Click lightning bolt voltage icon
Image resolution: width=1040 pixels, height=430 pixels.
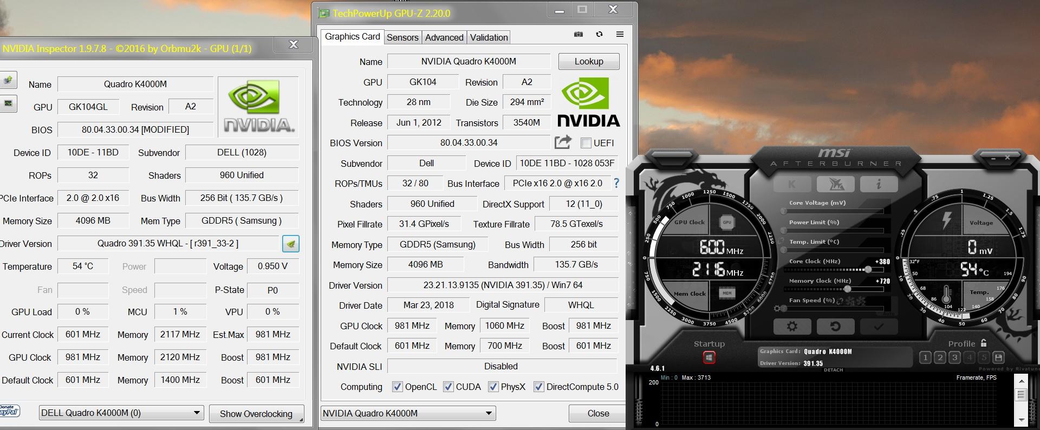(x=946, y=220)
